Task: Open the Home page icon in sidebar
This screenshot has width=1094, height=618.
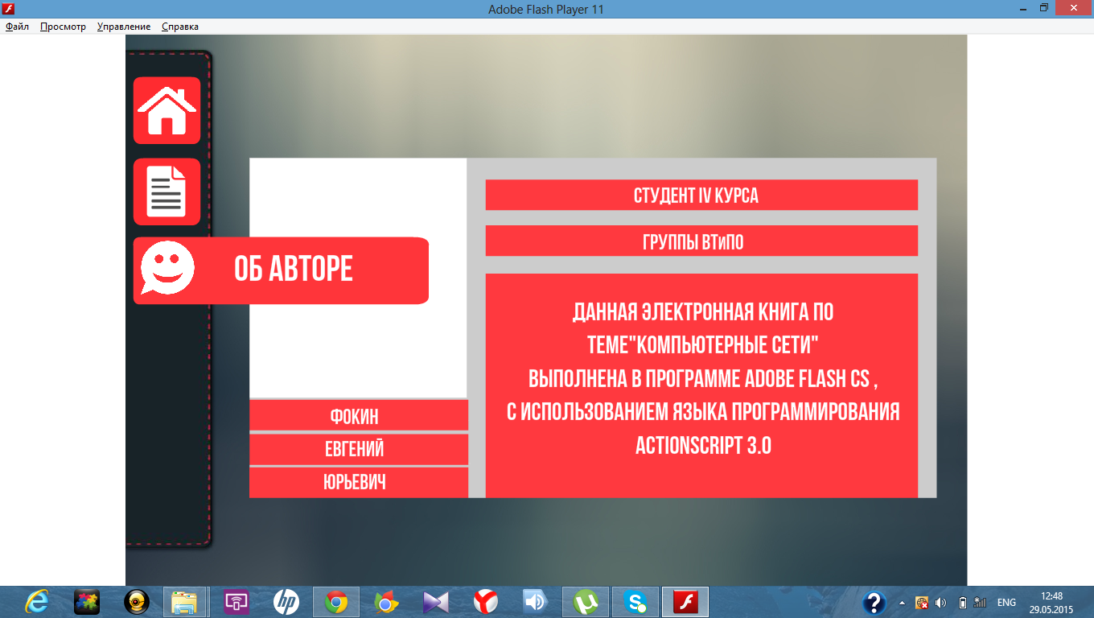Action: click(x=167, y=111)
